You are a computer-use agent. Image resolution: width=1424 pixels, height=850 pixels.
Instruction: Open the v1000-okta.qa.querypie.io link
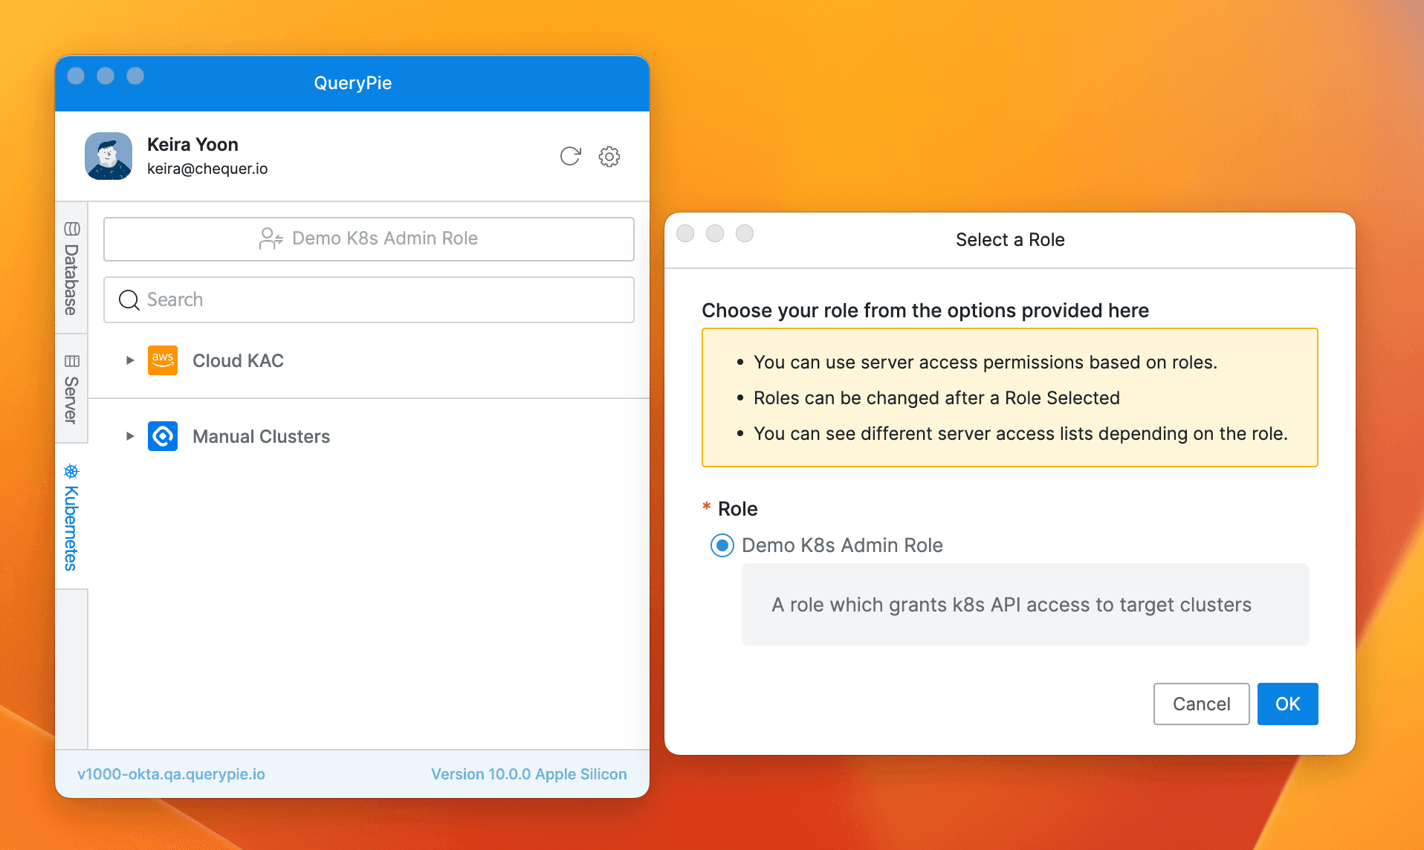click(x=170, y=773)
